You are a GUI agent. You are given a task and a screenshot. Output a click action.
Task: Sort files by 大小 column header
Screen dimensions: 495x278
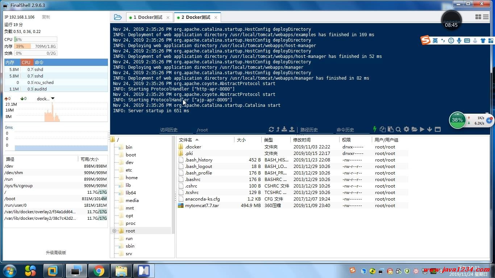[248, 140]
